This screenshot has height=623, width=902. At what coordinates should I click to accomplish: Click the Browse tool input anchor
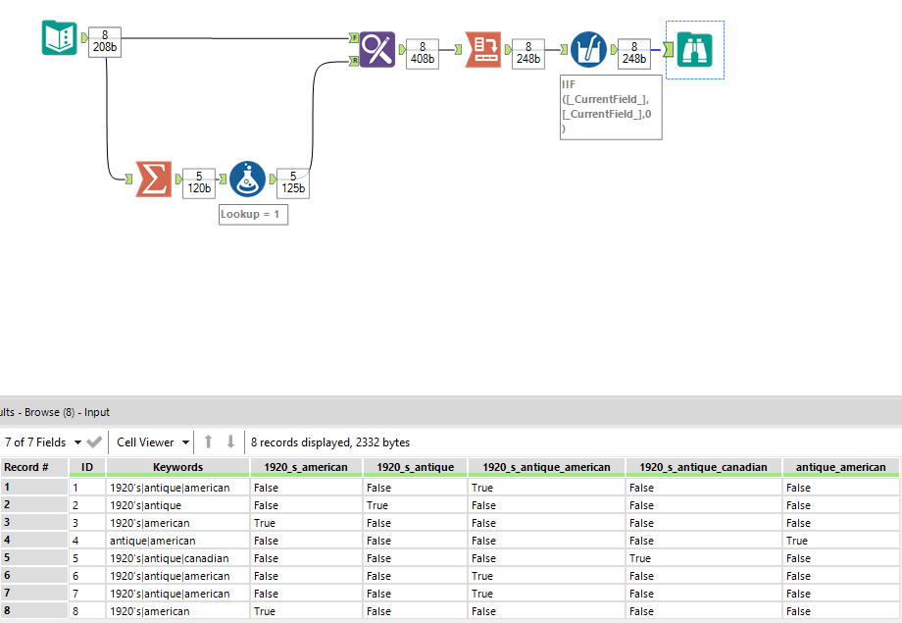point(668,50)
